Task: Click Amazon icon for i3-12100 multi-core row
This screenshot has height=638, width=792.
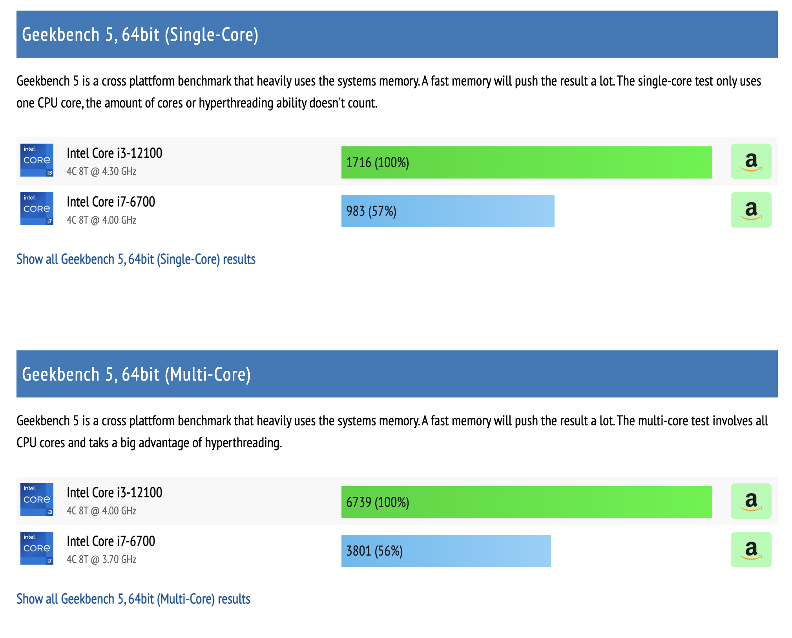Action: [x=750, y=501]
